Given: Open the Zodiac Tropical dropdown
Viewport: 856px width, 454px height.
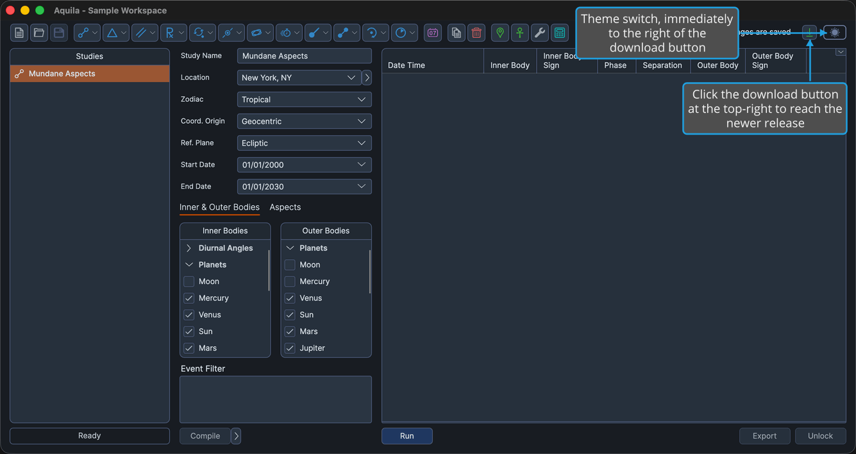Looking at the screenshot, I should point(305,99).
